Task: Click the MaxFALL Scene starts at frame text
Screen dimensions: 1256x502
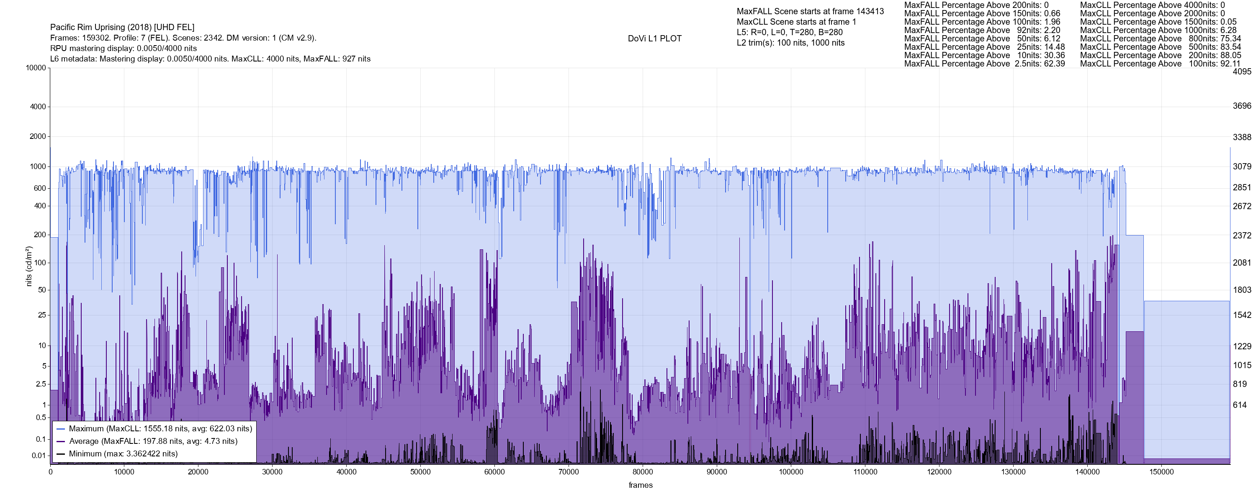Action: 810,11
